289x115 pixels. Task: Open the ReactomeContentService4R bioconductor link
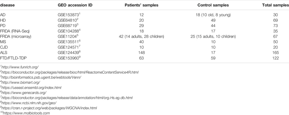(x=69, y=72)
